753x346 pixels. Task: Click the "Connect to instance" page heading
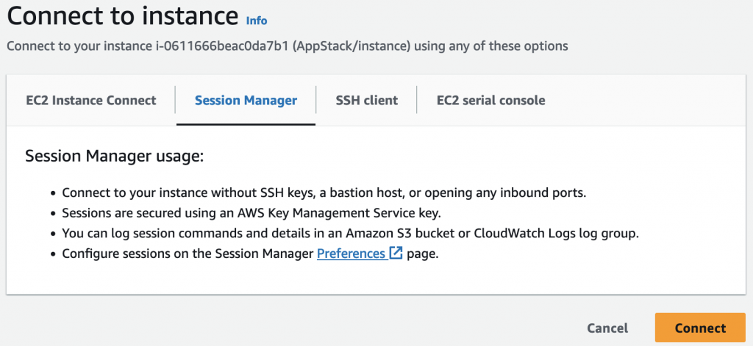[123, 16]
